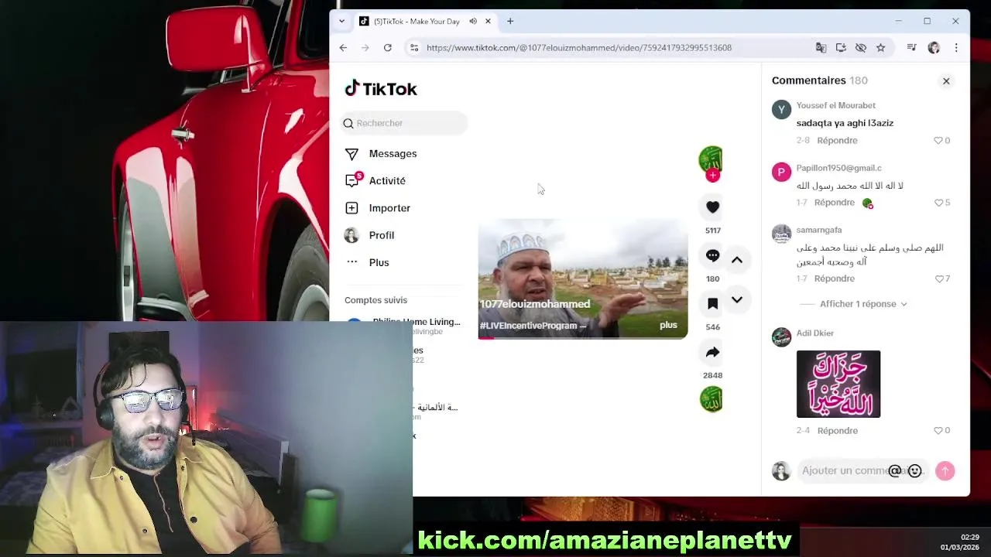
Task: Like the video with heart icon
Action: pos(712,207)
